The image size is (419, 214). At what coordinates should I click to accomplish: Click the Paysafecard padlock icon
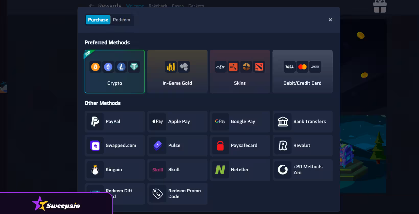coord(220,146)
